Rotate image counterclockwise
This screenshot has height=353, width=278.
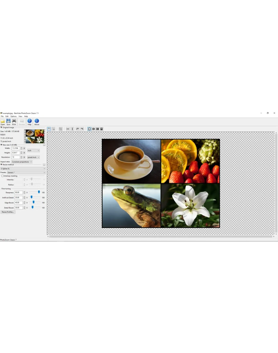78,129
